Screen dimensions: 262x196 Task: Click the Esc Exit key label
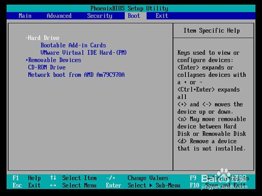(27, 185)
